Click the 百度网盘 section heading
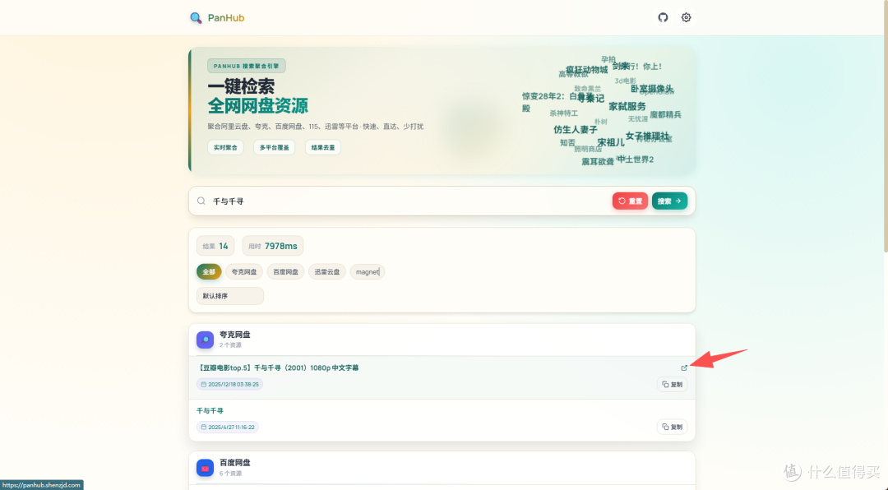Viewport: 888px width, 490px height. tap(234, 463)
